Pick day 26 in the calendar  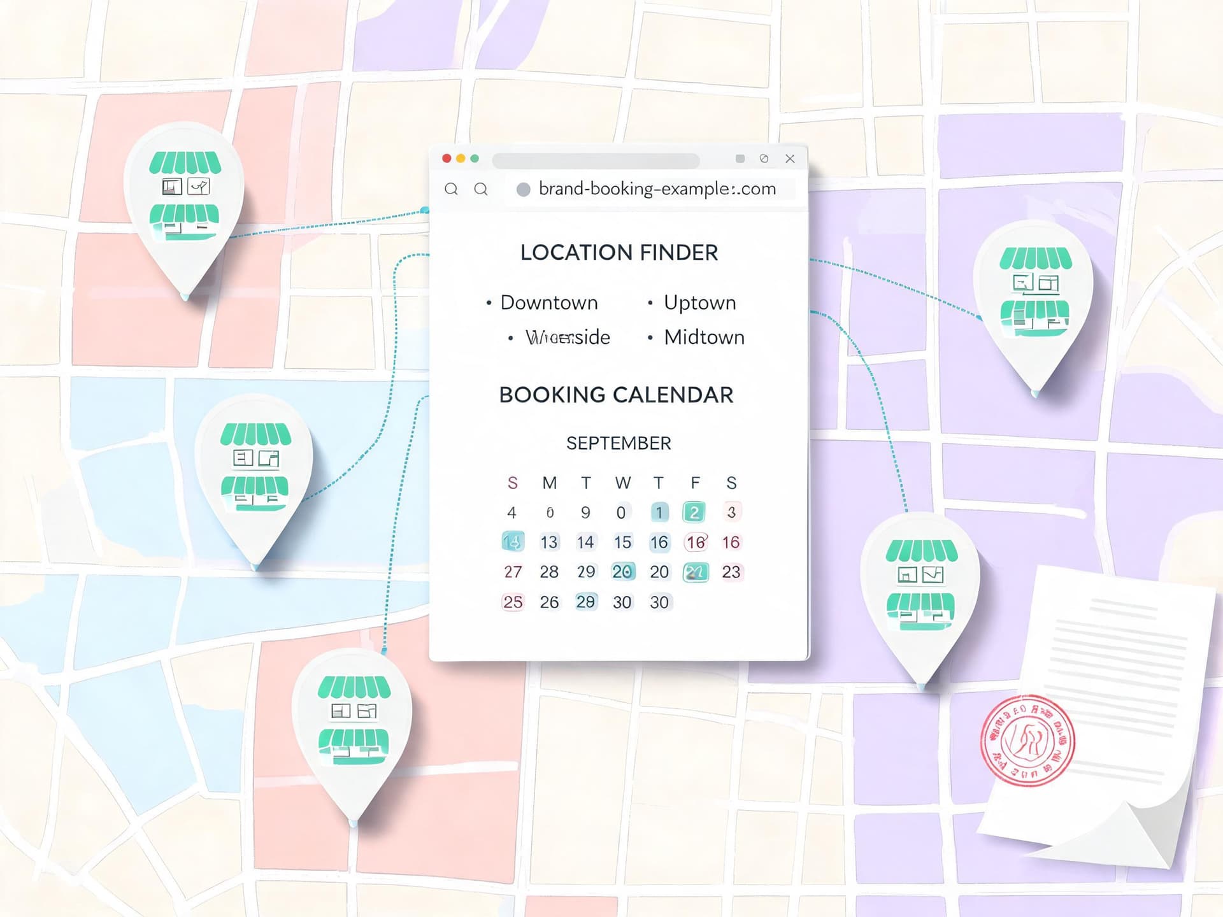(x=549, y=602)
